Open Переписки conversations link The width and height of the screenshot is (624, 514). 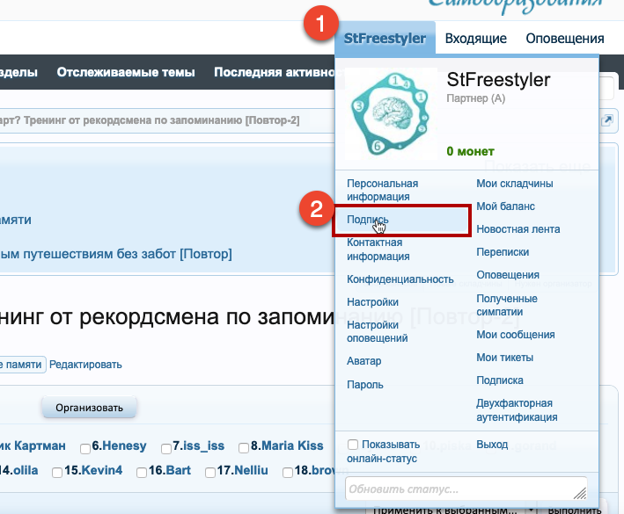pos(503,252)
